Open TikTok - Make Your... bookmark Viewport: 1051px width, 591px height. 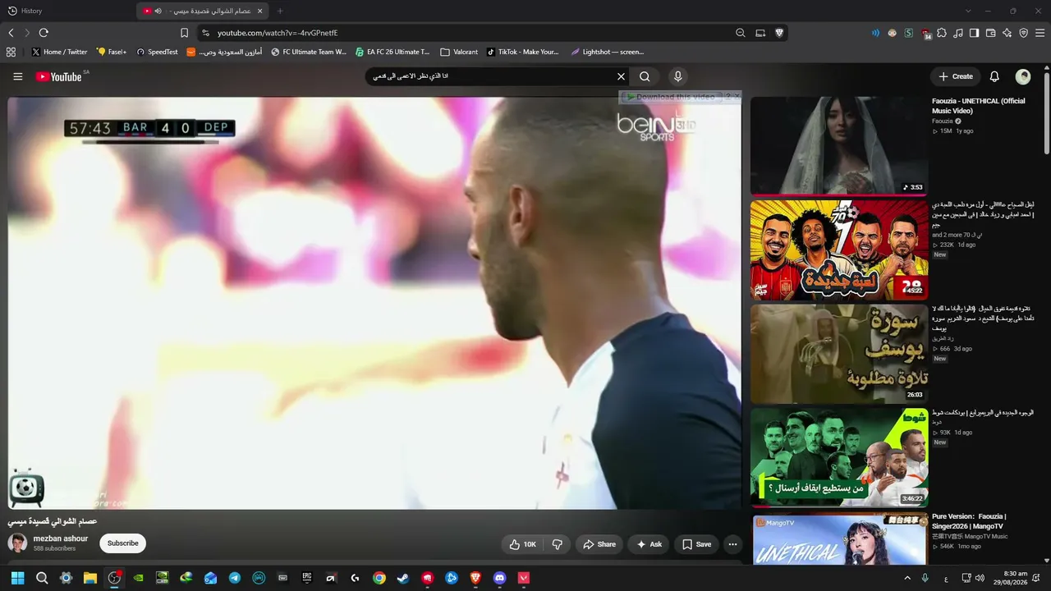click(x=522, y=52)
